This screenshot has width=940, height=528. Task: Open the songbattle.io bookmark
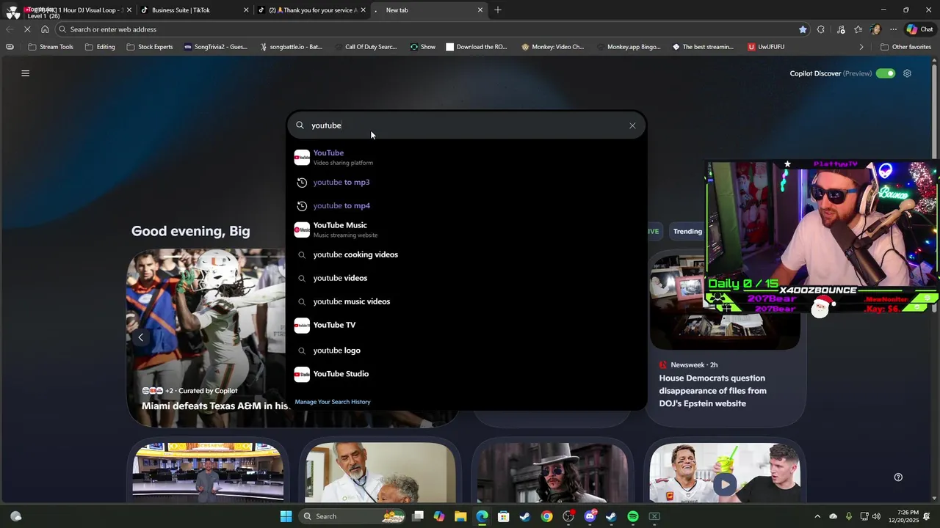[x=291, y=47]
